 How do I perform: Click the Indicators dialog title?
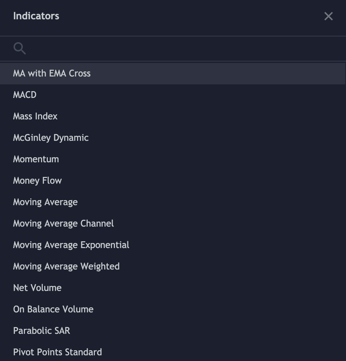click(36, 16)
